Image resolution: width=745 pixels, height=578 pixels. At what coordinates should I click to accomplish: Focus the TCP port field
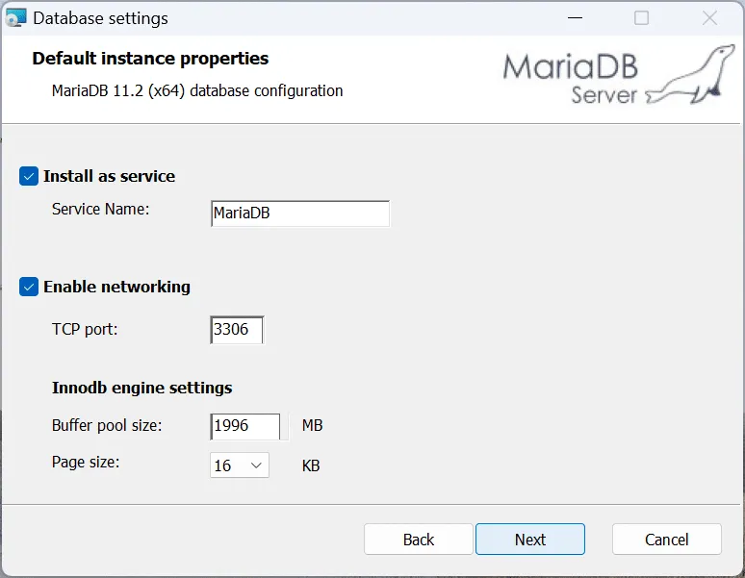237,329
